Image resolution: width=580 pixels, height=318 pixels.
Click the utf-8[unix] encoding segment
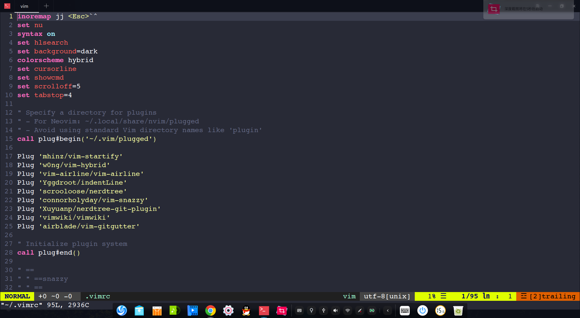pos(387,296)
